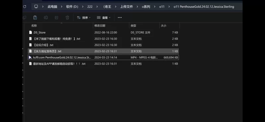Sort by the 大小 column header
Screen dimensions: 265x122
pos(163,26)
